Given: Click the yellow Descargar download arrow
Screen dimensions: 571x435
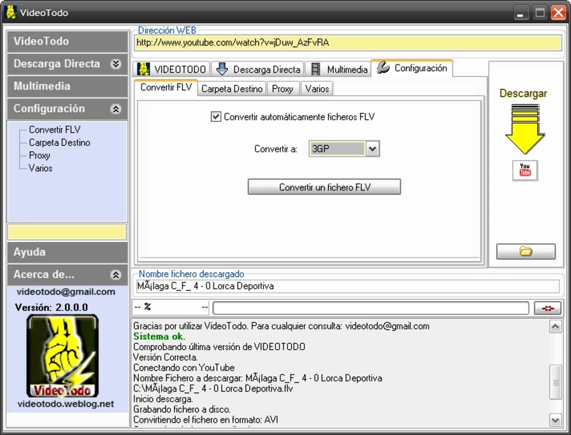Looking at the screenshot, I should (x=525, y=129).
